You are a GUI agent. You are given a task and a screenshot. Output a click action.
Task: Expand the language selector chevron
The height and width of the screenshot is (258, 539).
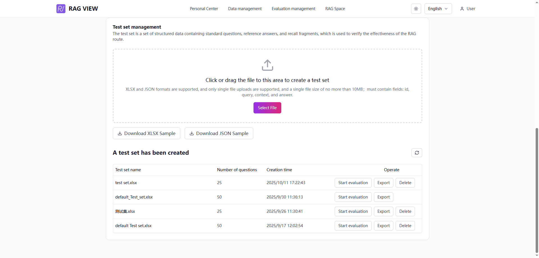point(446,9)
